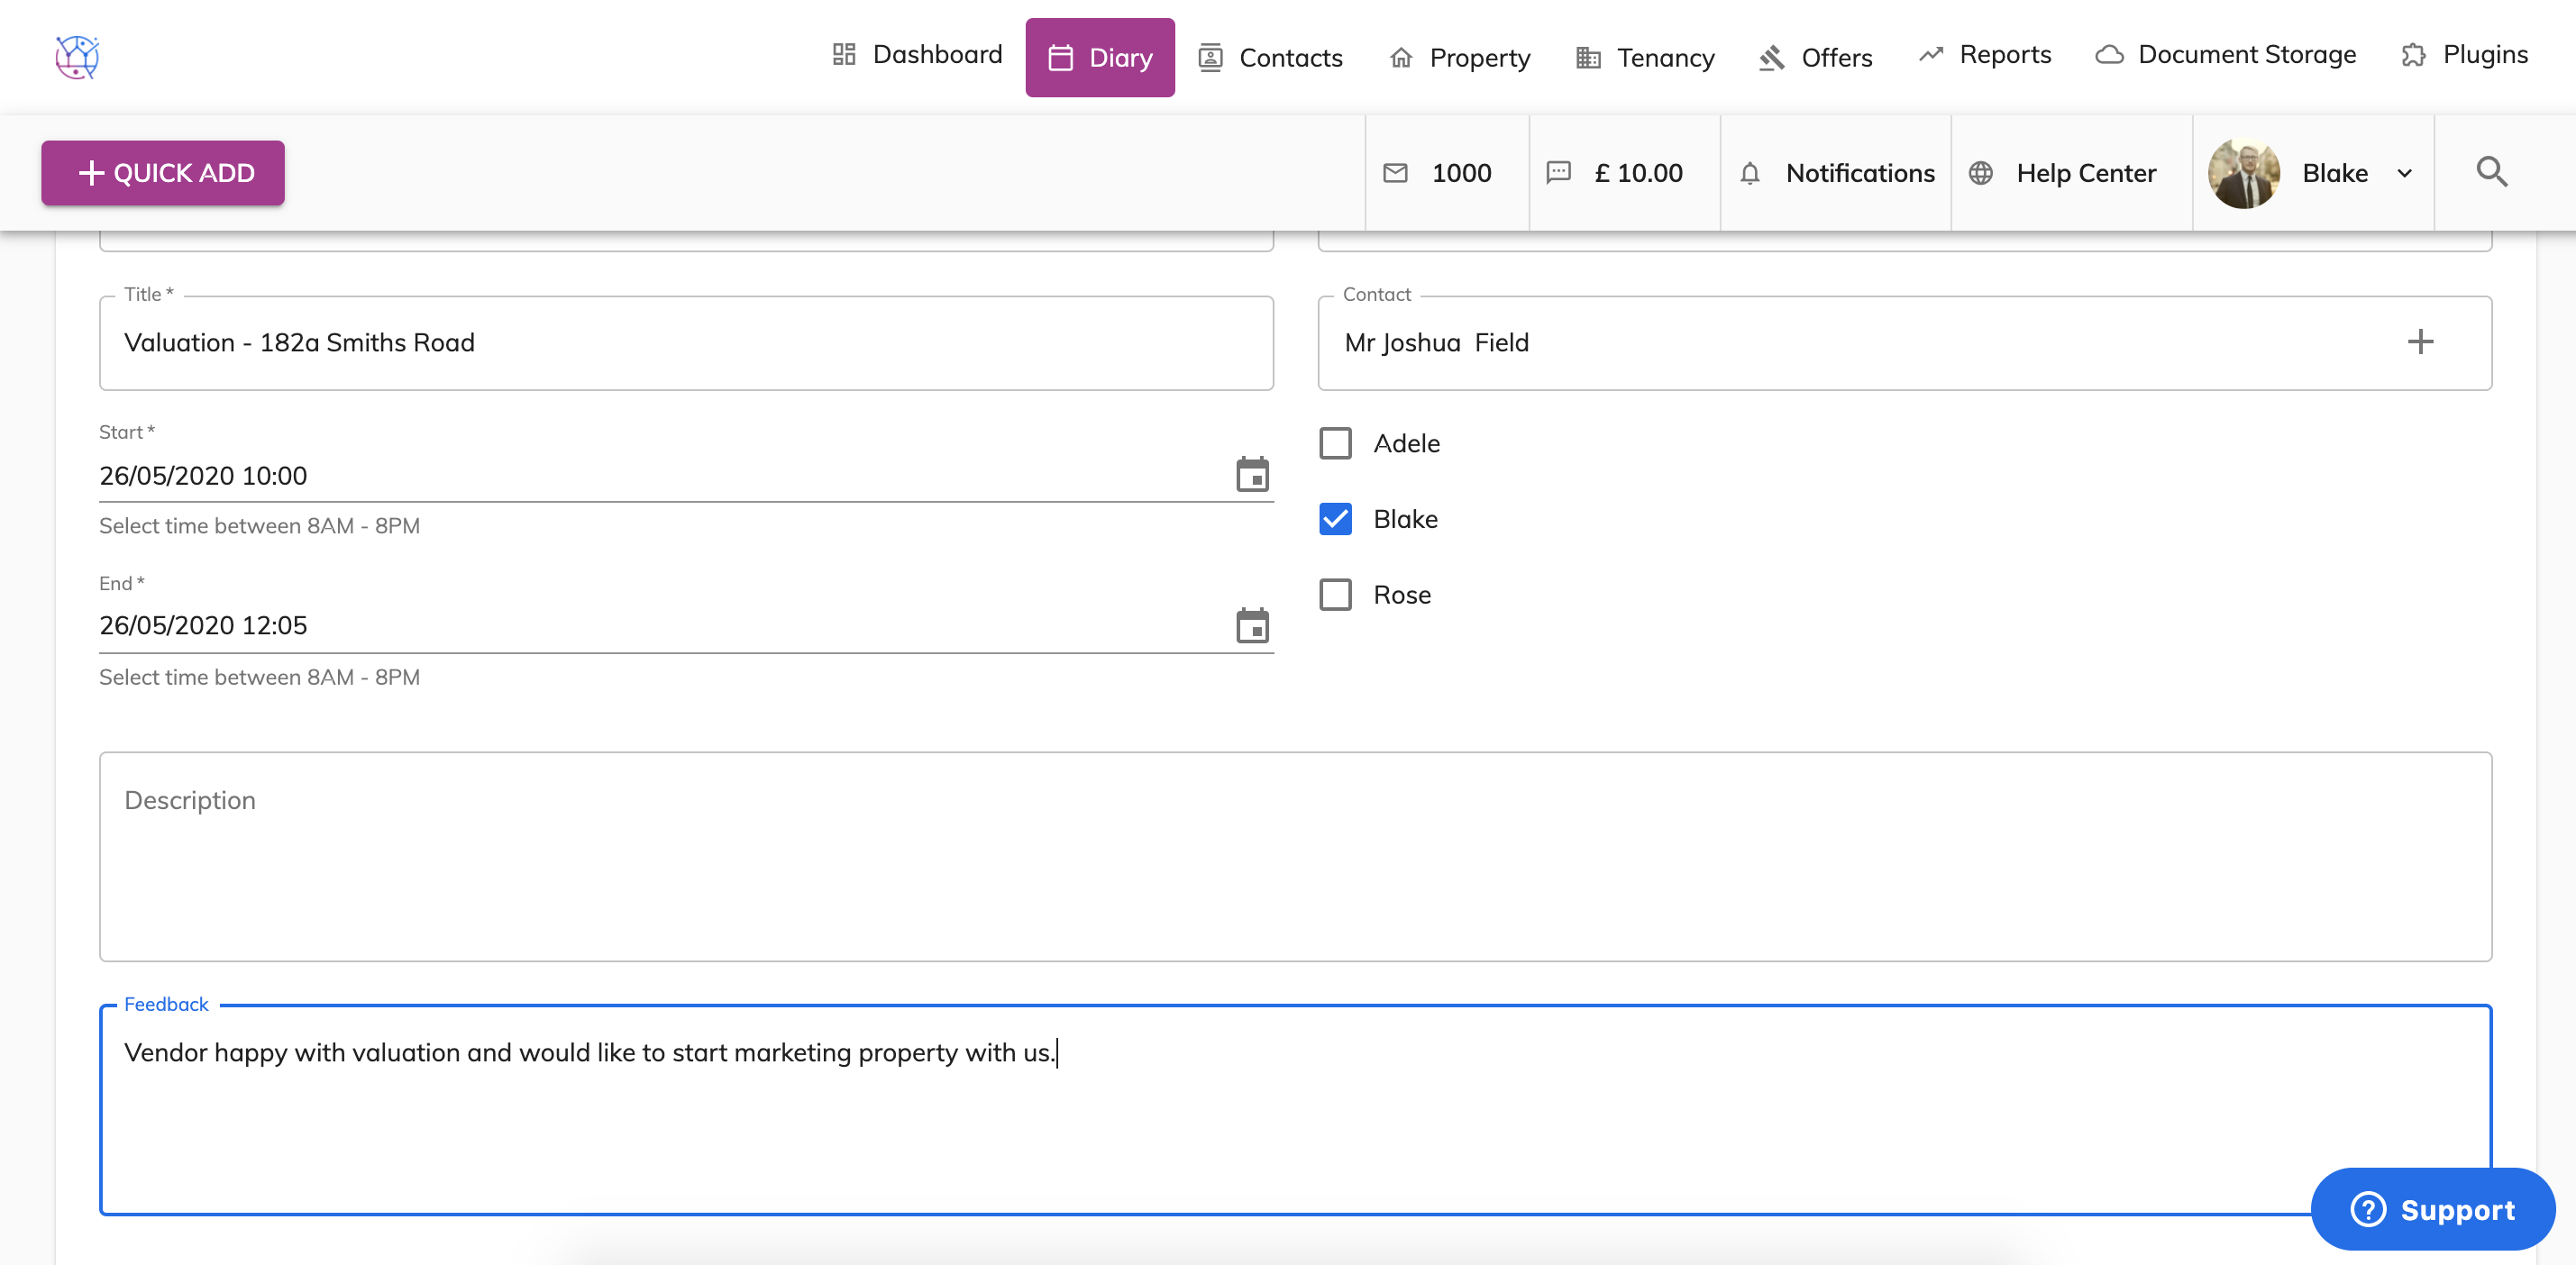Click the SMS balance chat icon
Image resolution: width=2576 pixels, height=1265 pixels.
tap(1558, 173)
